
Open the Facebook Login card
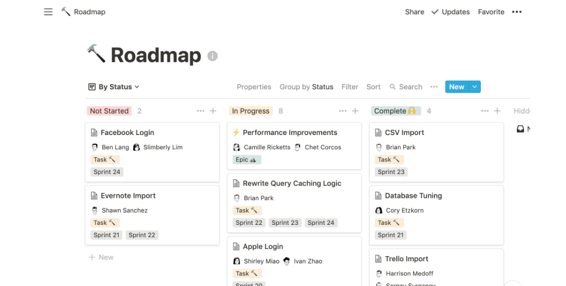click(x=127, y=133)
